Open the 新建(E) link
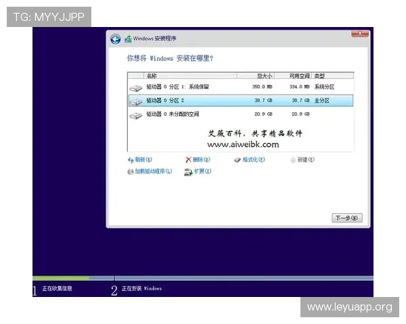 (x=306, y=160)
